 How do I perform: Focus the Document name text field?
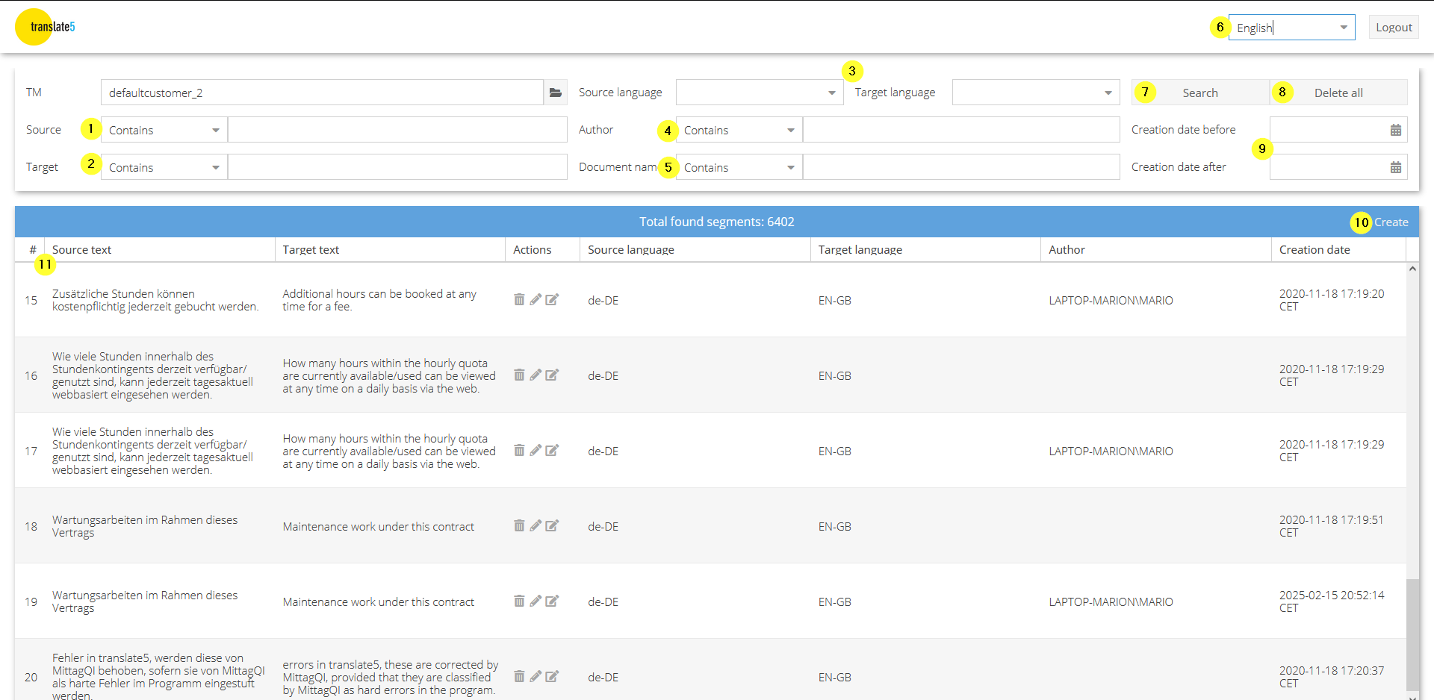point(961,167)
